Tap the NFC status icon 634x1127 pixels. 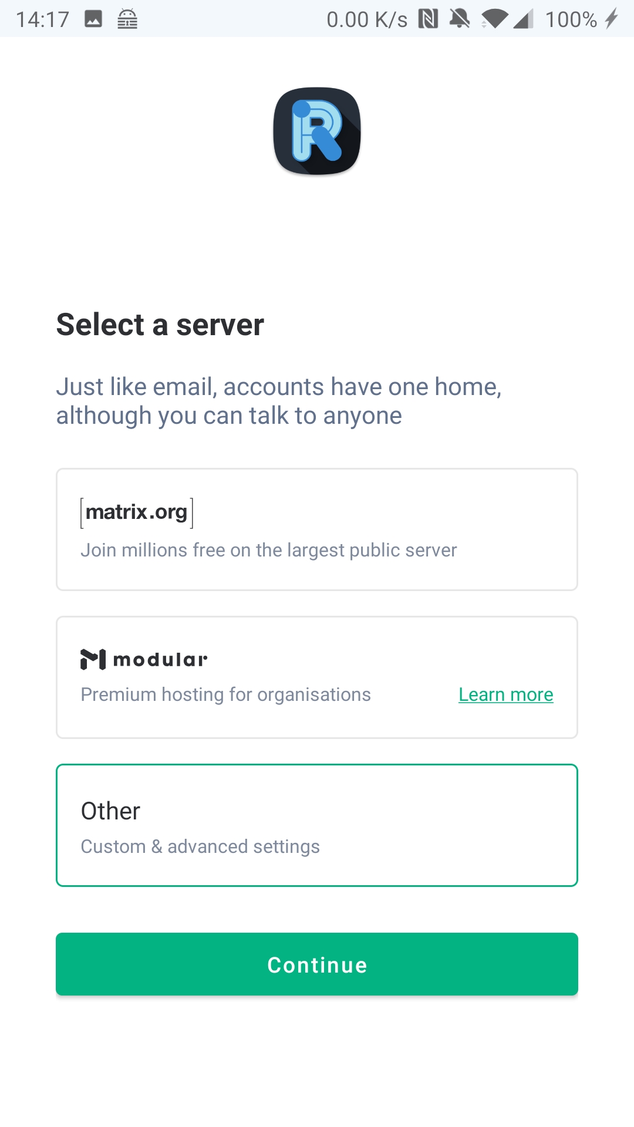(x=428, y=19)
